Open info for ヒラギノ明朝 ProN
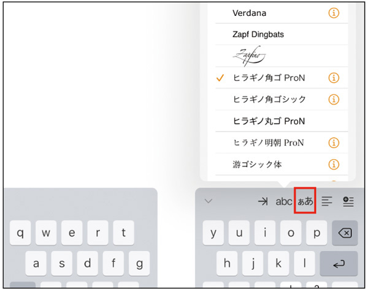Image resolution: width=368 pixels, height=306 pixels. [x=334, y=143]
